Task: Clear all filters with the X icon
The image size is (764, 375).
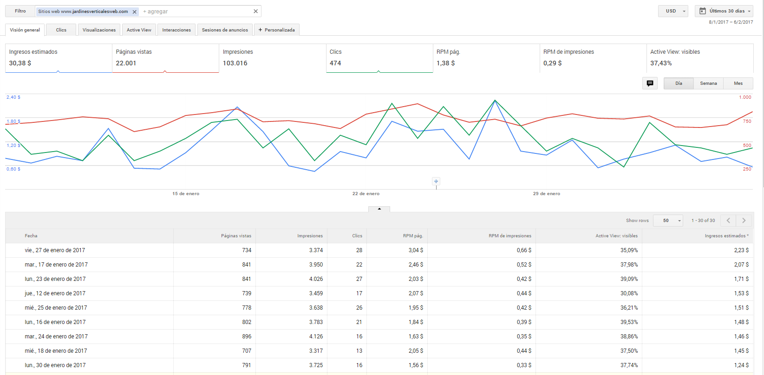Action: 255,11
